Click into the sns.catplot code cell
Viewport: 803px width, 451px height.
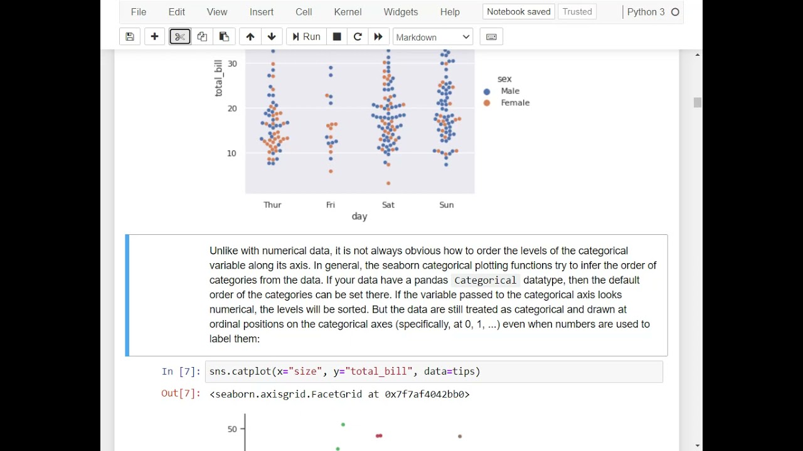coord(433,371)
